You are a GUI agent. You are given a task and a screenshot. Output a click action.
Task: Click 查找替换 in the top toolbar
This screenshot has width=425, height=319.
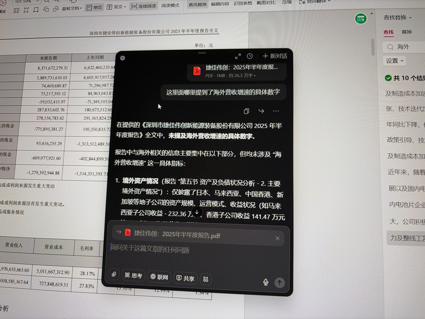point(197,4)
